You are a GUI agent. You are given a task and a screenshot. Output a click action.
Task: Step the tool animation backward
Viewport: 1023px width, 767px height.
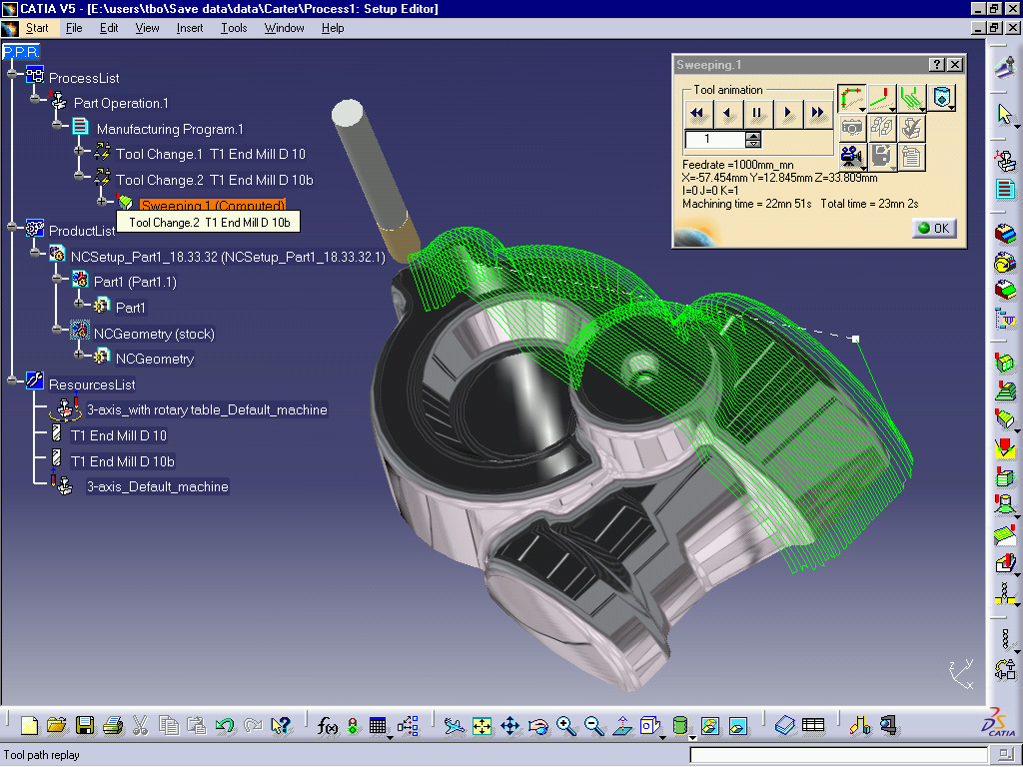728,114
